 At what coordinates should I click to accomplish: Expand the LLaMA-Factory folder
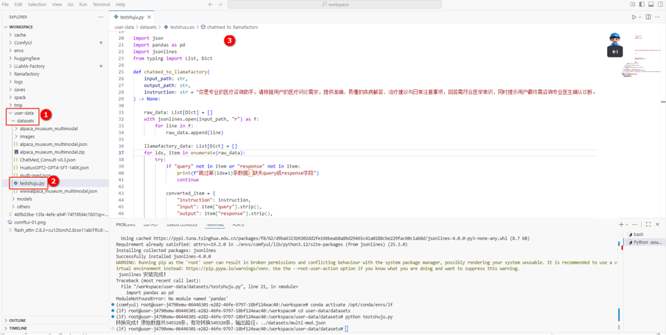click(29, 66)
